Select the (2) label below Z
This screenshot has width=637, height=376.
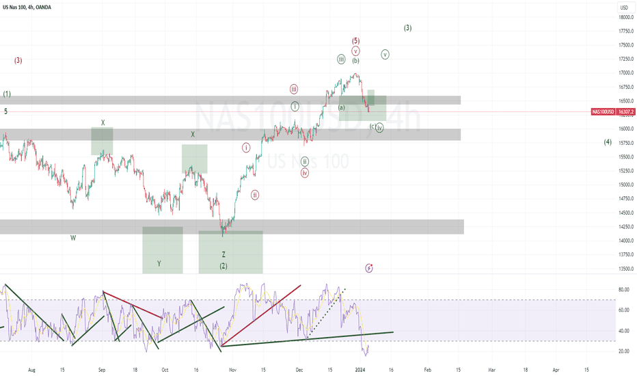click(x=223, y=266)
